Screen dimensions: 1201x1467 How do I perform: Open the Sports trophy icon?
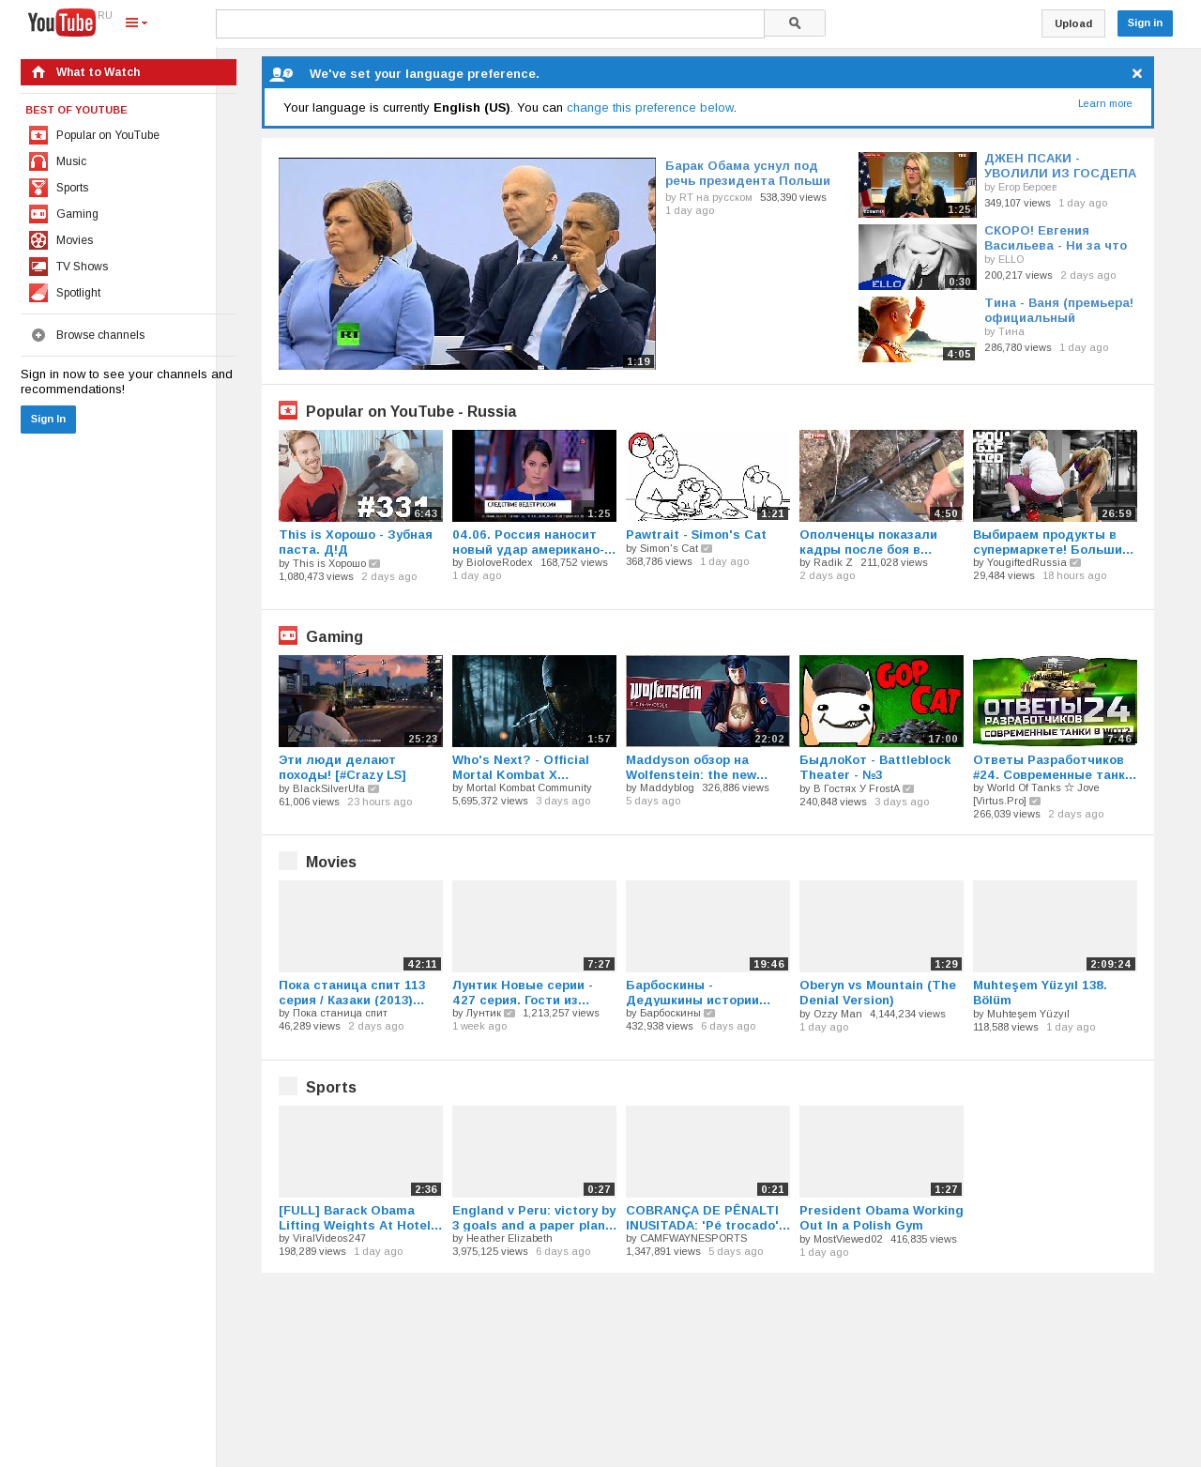[x=38, y=188]
